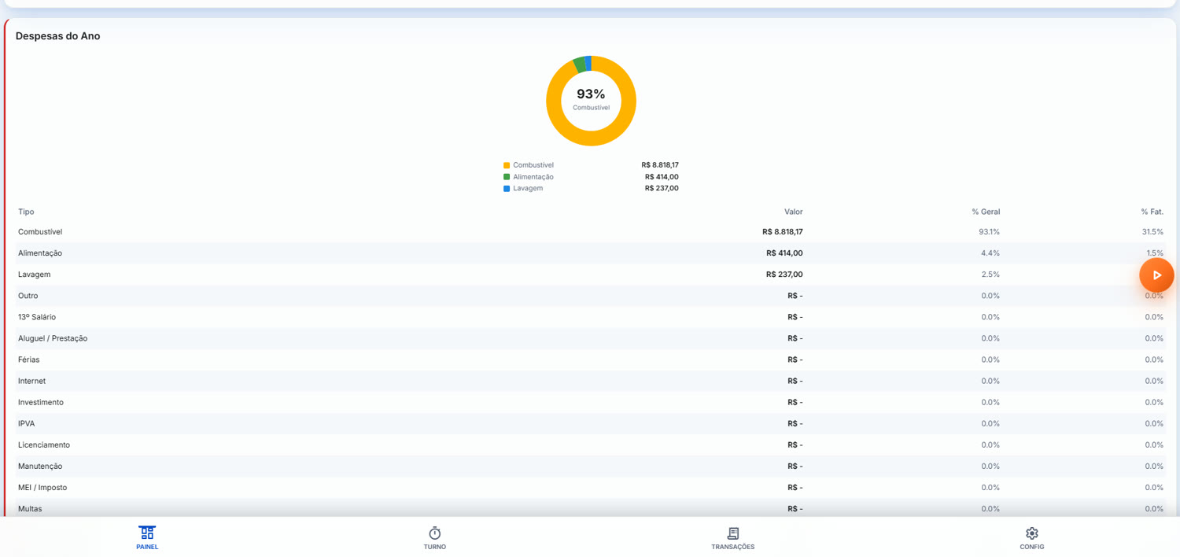This screenshot has width=1180, height=557.
Task: Click the table value R$ 8.818,17 in Combustível row
Action: click(x=783, y=232)
